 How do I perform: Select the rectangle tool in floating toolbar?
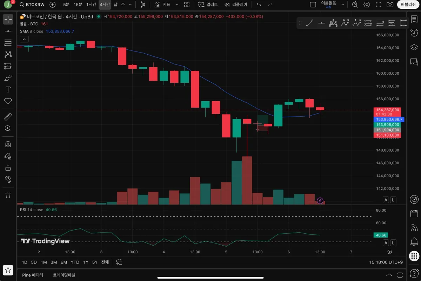403,23
